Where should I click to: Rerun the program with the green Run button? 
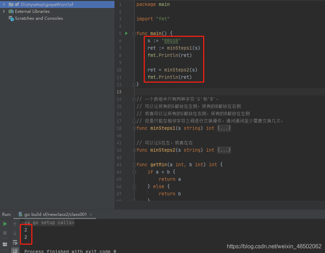[x=5, y=224]
